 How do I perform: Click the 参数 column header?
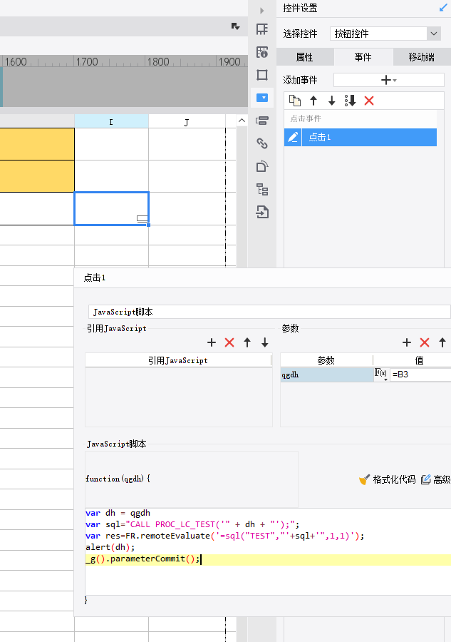(326, 360)
